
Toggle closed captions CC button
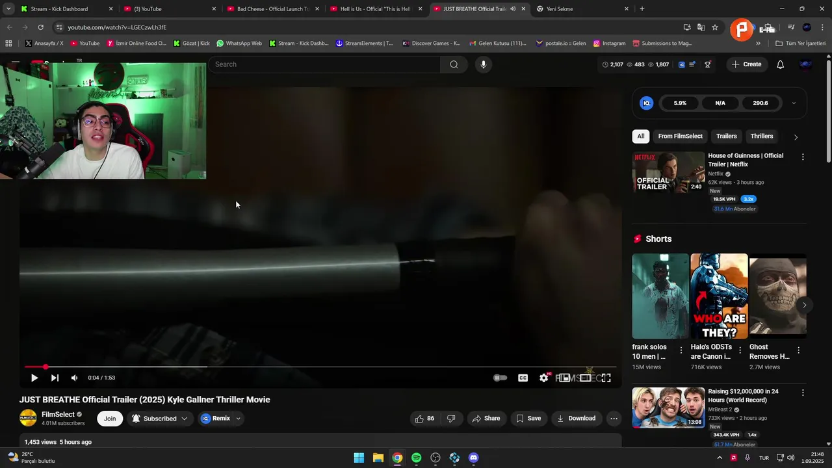tap(523, 378)
